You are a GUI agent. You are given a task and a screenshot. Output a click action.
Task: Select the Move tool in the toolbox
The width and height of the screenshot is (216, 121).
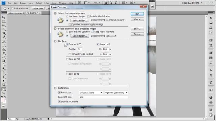[4, 17]
